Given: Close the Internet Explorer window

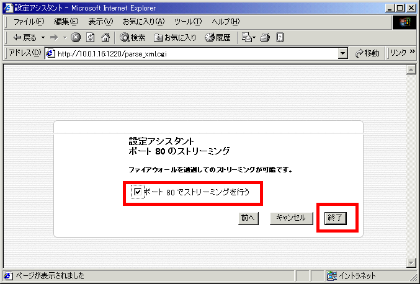Looking at the screenshot, I should click(x=411, y=8).
